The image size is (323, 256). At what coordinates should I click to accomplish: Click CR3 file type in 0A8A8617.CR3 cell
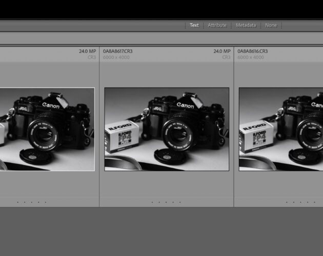click(226, 57)
